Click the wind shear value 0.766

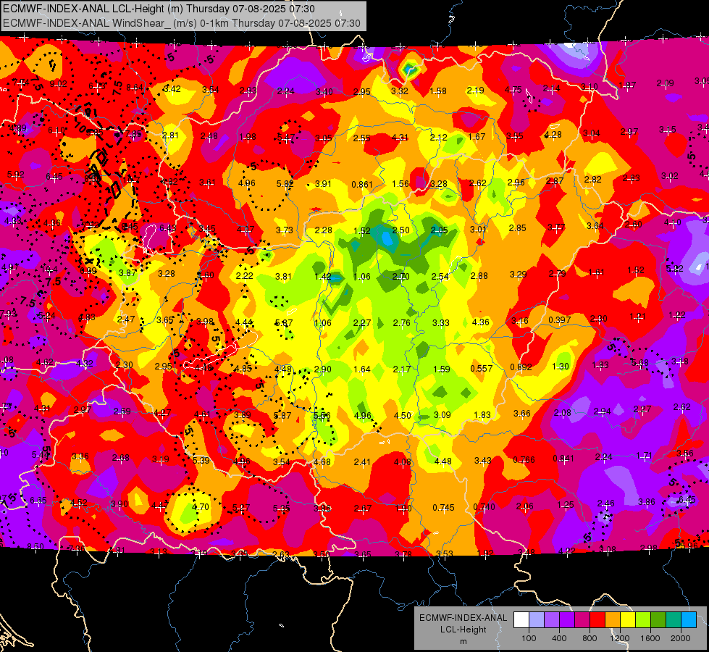coord(524,460)
